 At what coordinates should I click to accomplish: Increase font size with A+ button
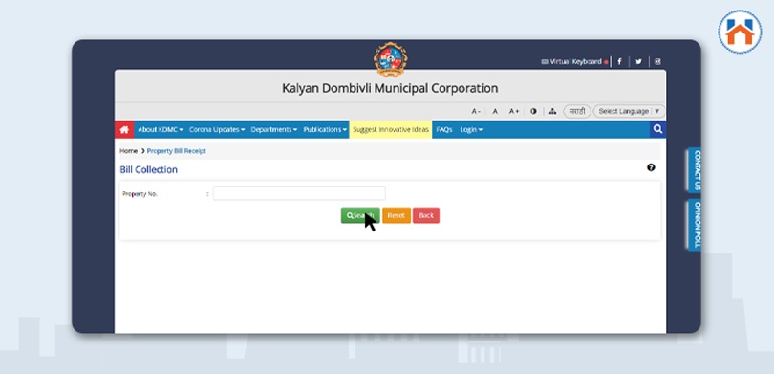coord(514,111)
